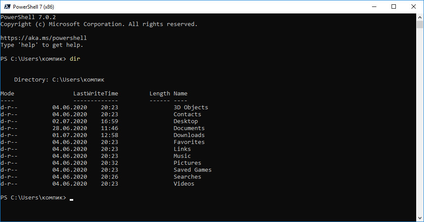Click the "Type 'help' to get help." line
This screenshot has height=222, width=424.
tap(42, 45)
